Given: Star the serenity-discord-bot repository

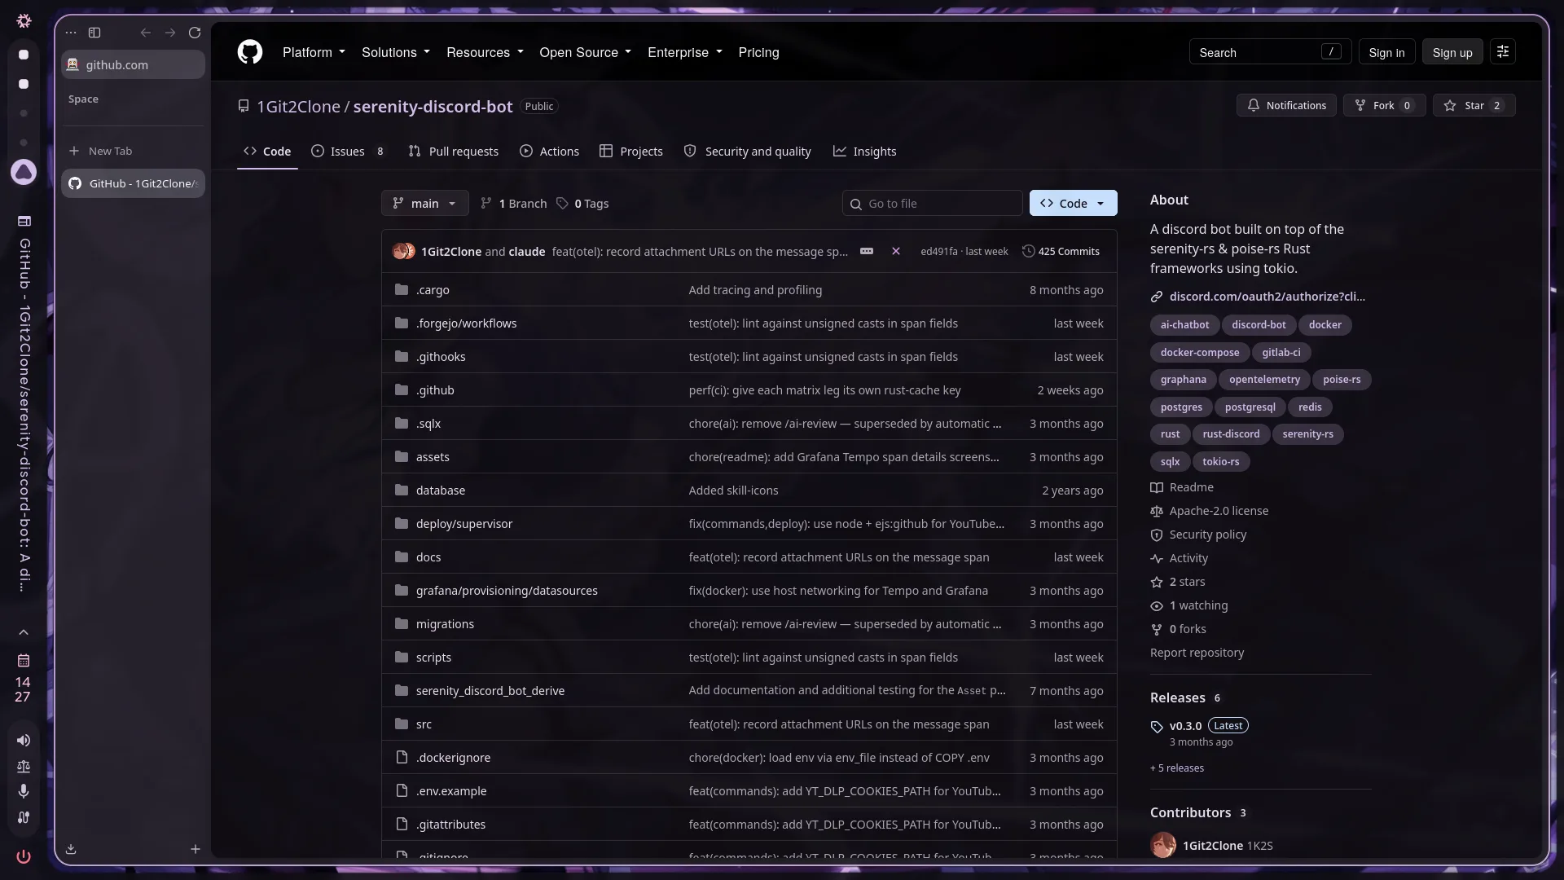Looking at the screenshot, I should [x=1474, y=105].
